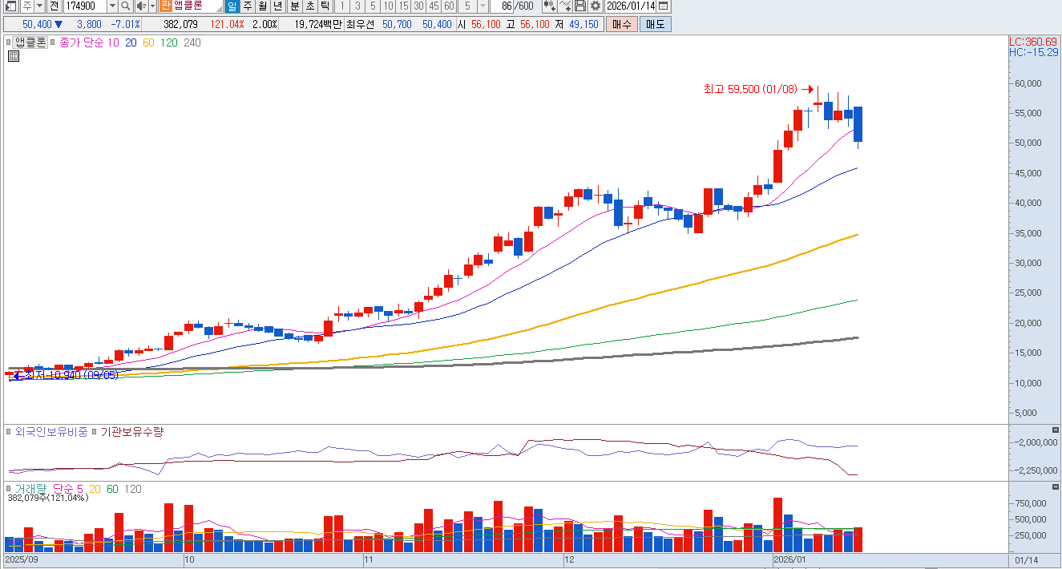Open the dropdown arrow next to 주
This screenshot has width=1062, height=569.
click(38, 6)
